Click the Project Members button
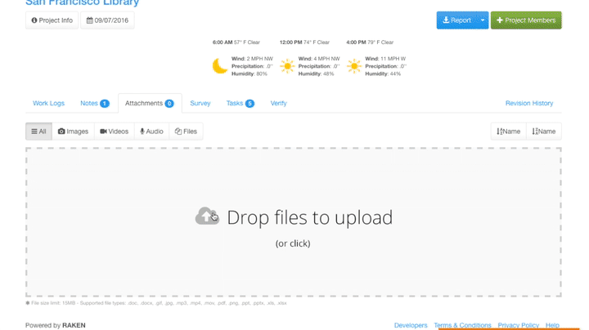This screenshot has width=589, height=330. [x=526, y=20]
